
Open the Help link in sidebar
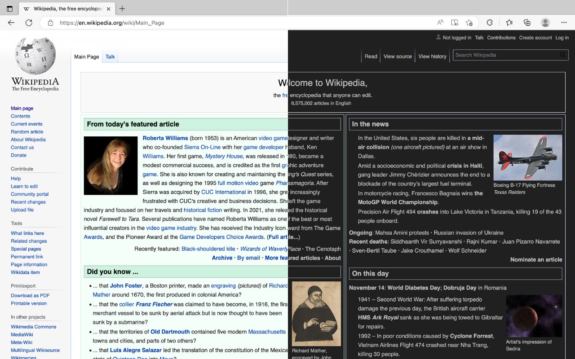(x=16, y=179)
